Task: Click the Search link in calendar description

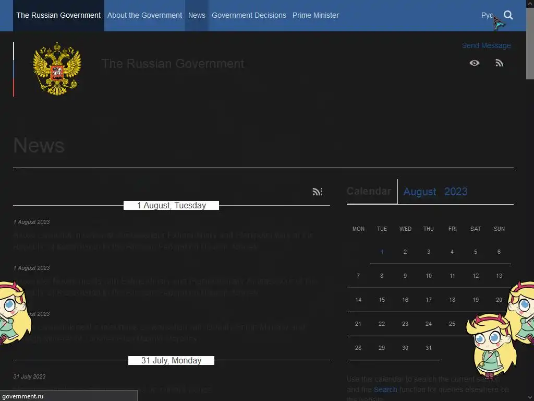Action: 385,390
